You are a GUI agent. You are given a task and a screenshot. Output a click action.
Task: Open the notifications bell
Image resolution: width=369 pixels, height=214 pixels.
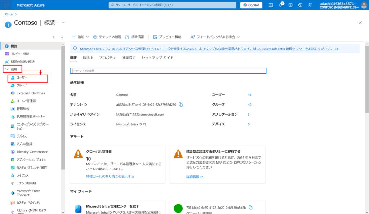(x=281, y=5)
